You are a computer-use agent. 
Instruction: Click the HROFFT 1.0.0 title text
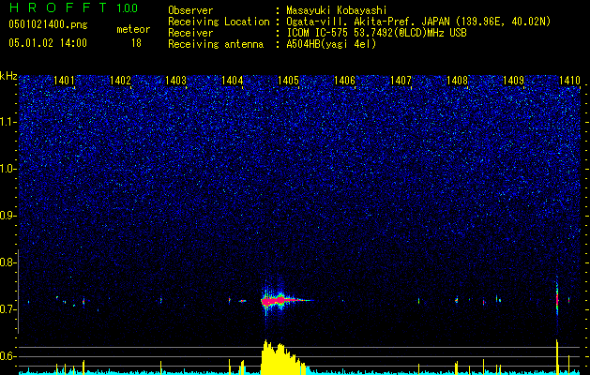click(74, 7)
